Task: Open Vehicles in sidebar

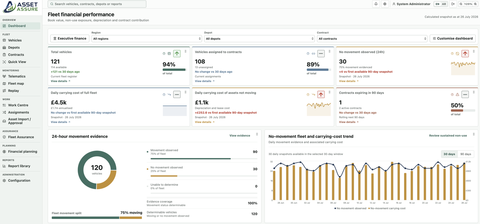Action: [20, 40]
